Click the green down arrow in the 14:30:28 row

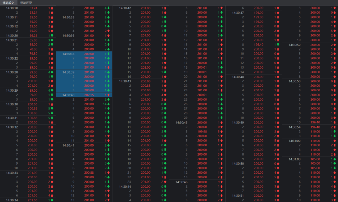tap(52, 72)
